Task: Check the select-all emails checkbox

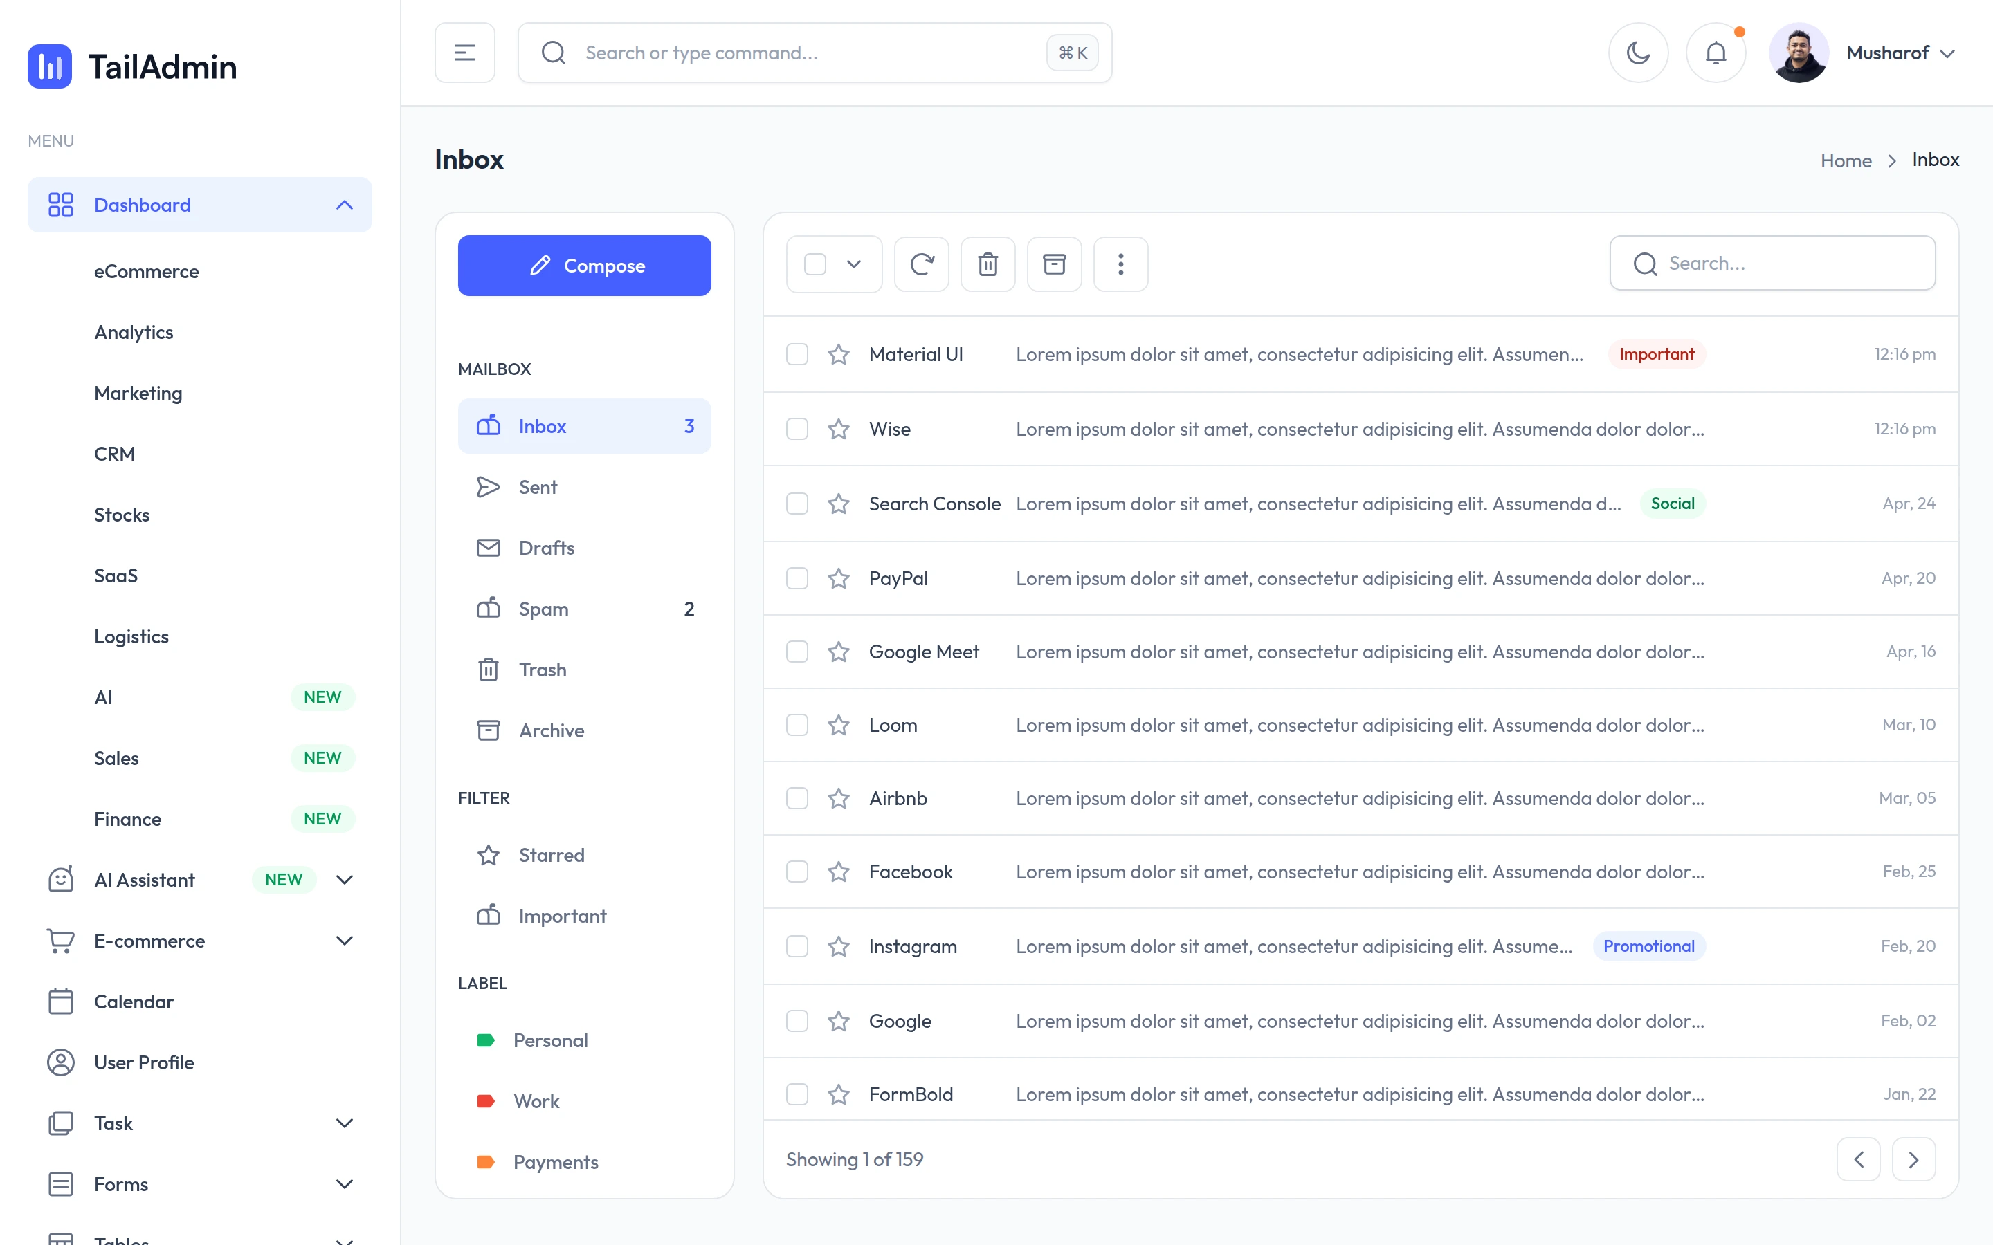Action: pyautogui.click(x=815, y=264)
